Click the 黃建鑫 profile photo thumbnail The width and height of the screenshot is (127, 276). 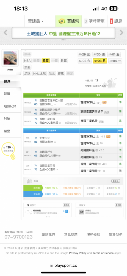[10, 58]
